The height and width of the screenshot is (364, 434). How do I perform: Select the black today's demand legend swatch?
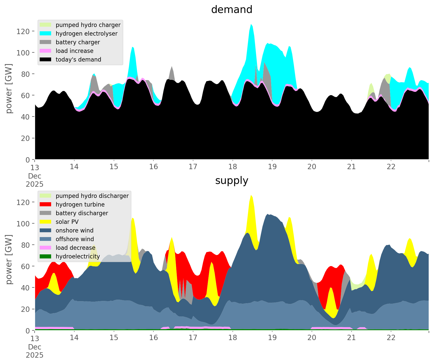click(x=46, y=60)
